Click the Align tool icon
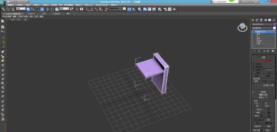 pyautogui.click(x=134, y=9)
